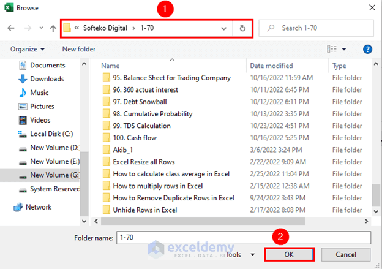The image size is (382, 269).
Task: Select Softeko Digital in the path
Action: 105,28
